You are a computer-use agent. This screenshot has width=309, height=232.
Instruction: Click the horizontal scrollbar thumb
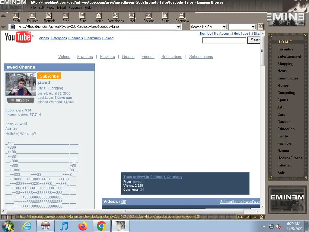tap(125, 211)
